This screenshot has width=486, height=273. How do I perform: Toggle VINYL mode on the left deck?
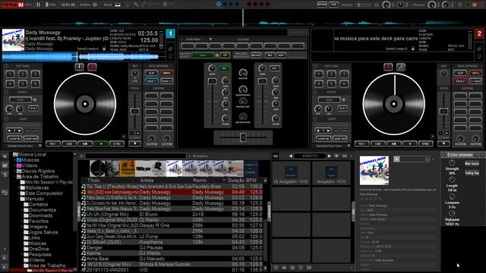pos(167,73)
